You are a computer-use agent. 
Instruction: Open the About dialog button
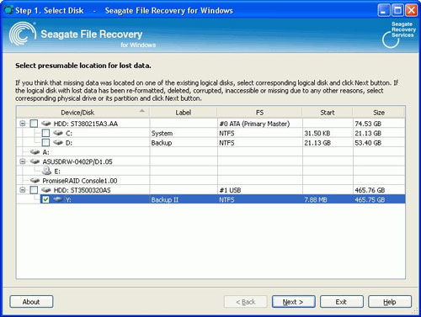pos(31,302)
